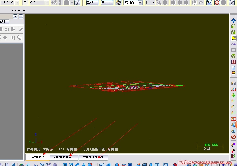Click the 全部... selection button

pyautogui.click(x=92, y=3)
